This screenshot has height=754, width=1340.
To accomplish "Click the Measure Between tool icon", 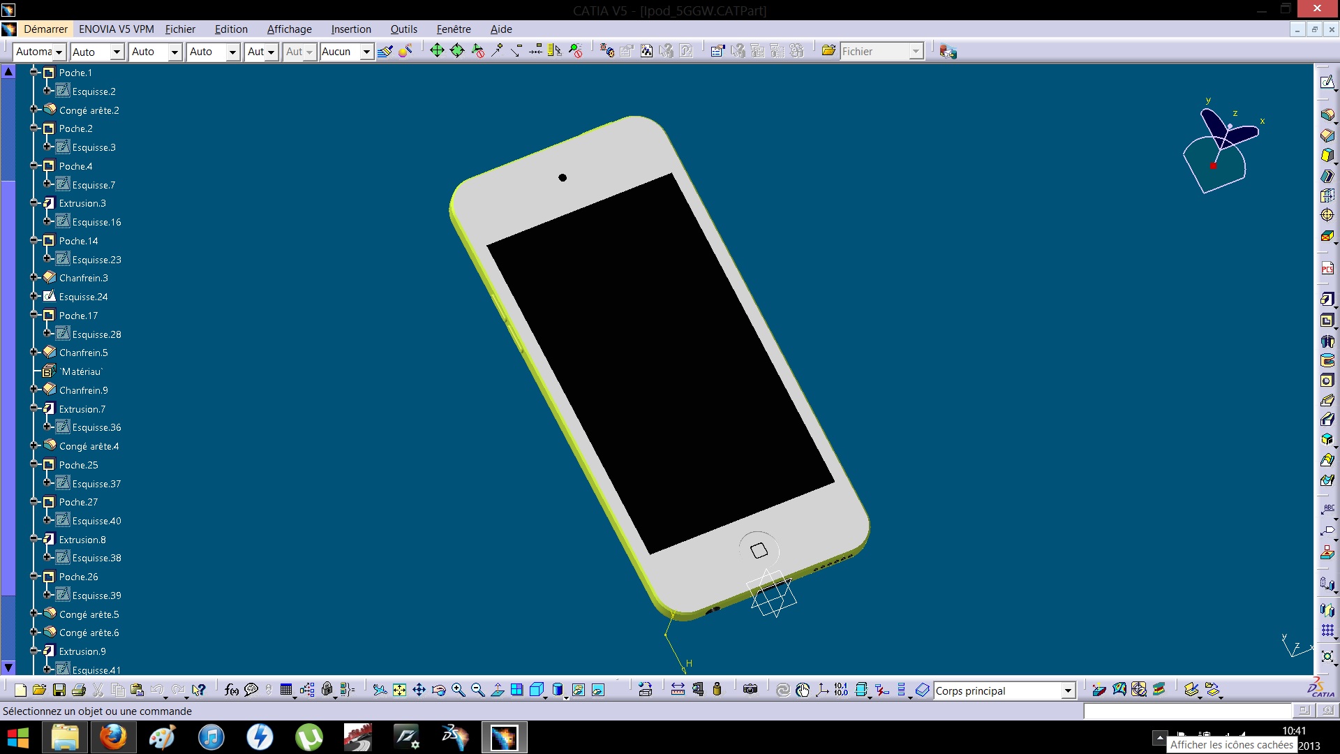I will click(x=678, y=690).
